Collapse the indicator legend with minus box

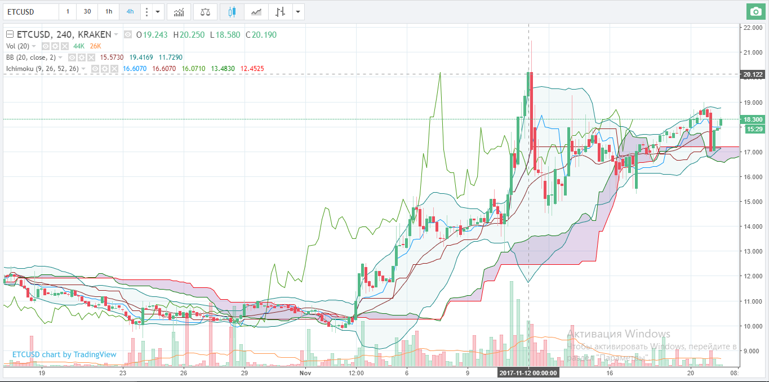coord(10,35)
